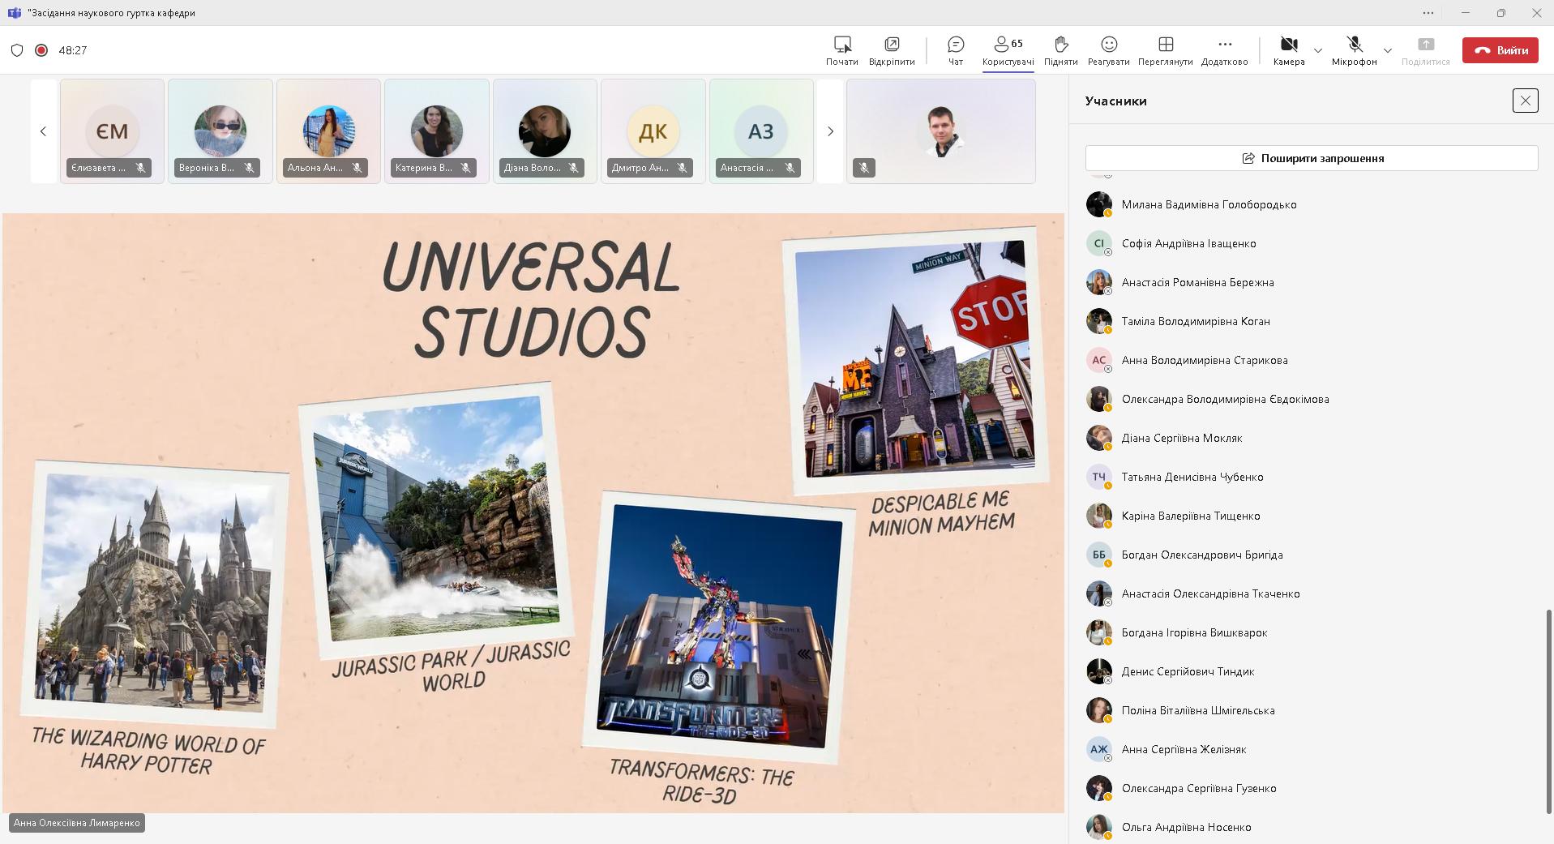
Task: Open Додатково more actions menu
Action: pos(1224,50)
